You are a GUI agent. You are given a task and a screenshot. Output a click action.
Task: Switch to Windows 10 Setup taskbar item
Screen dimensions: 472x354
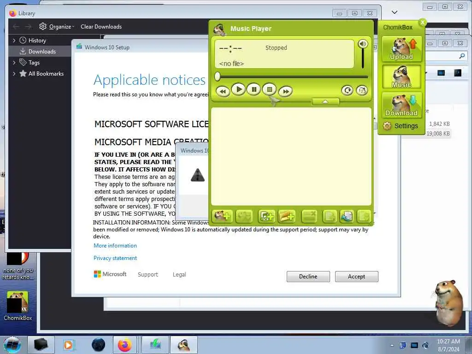155,345
